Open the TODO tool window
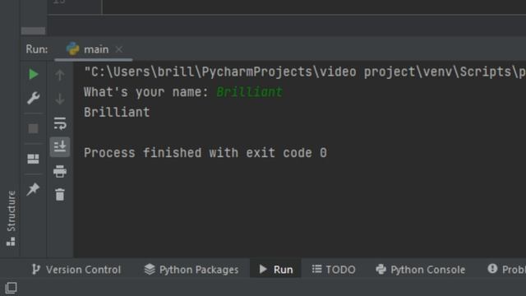The height and width of the screenshot is (296, 526). tap(334, 270)
